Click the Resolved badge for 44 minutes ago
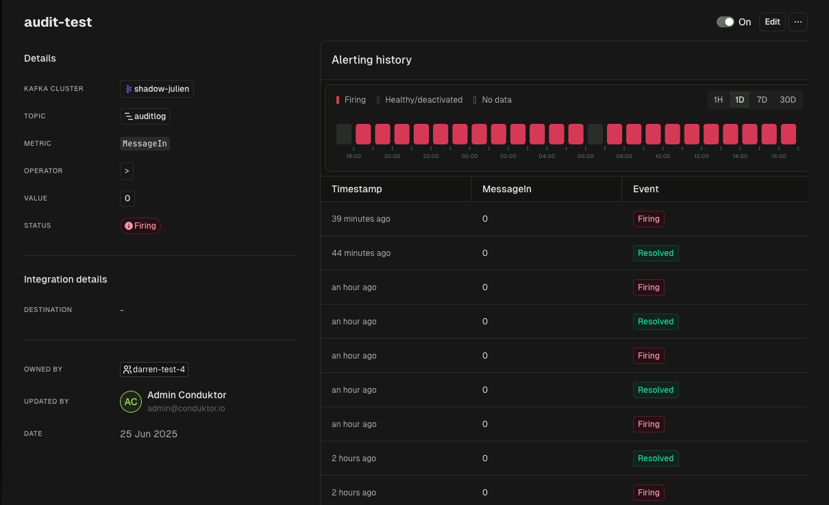The image size is (829, 505). pyautogui.click(x=655, y=252)
